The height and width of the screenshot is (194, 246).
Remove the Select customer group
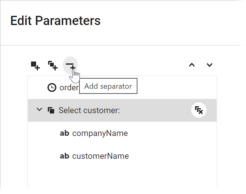coord(199,110)
